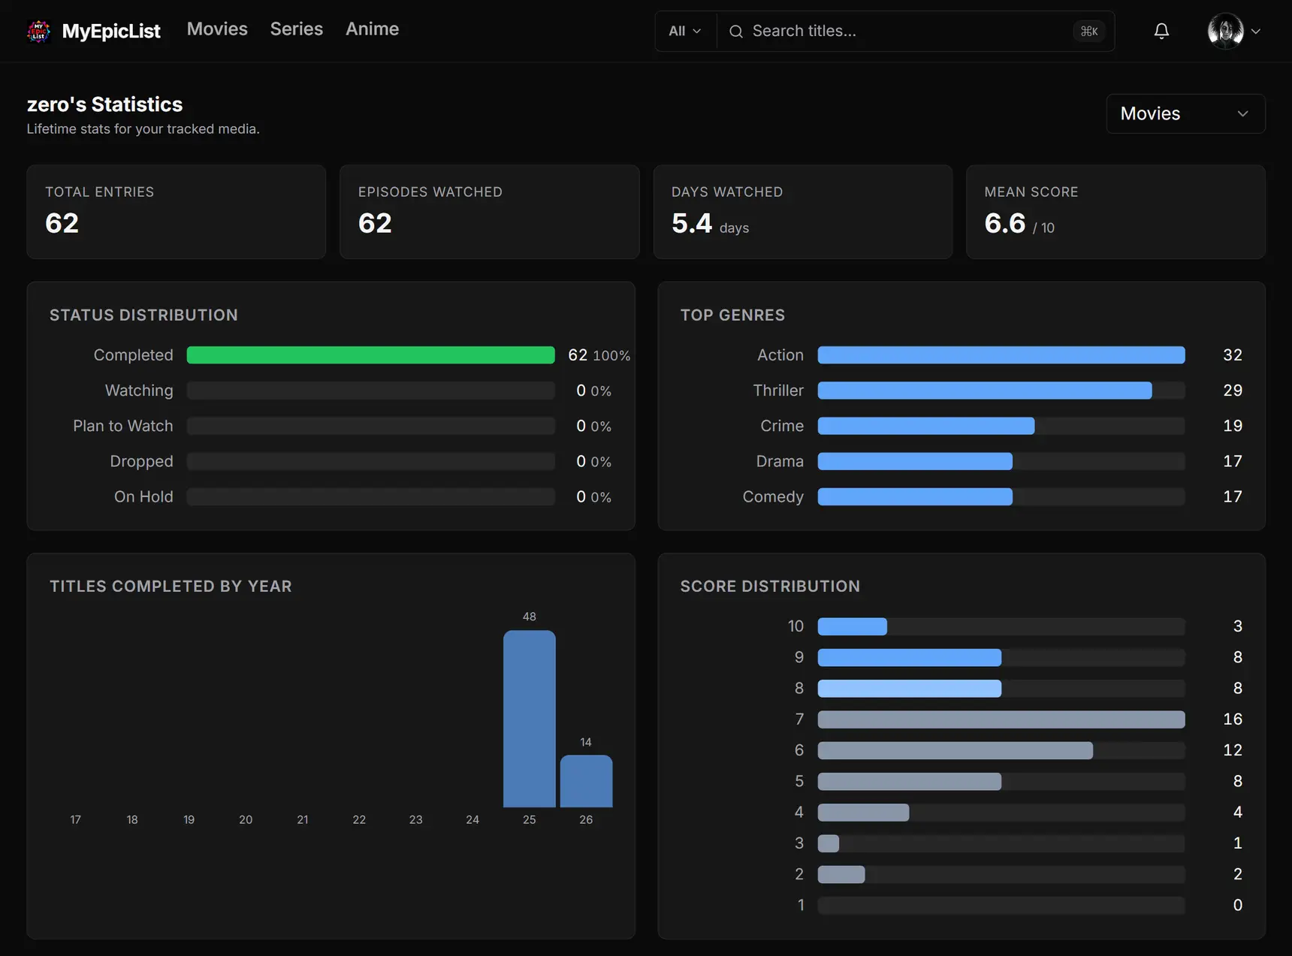Click the Plan to Watch status bar

tap(371, 426)
